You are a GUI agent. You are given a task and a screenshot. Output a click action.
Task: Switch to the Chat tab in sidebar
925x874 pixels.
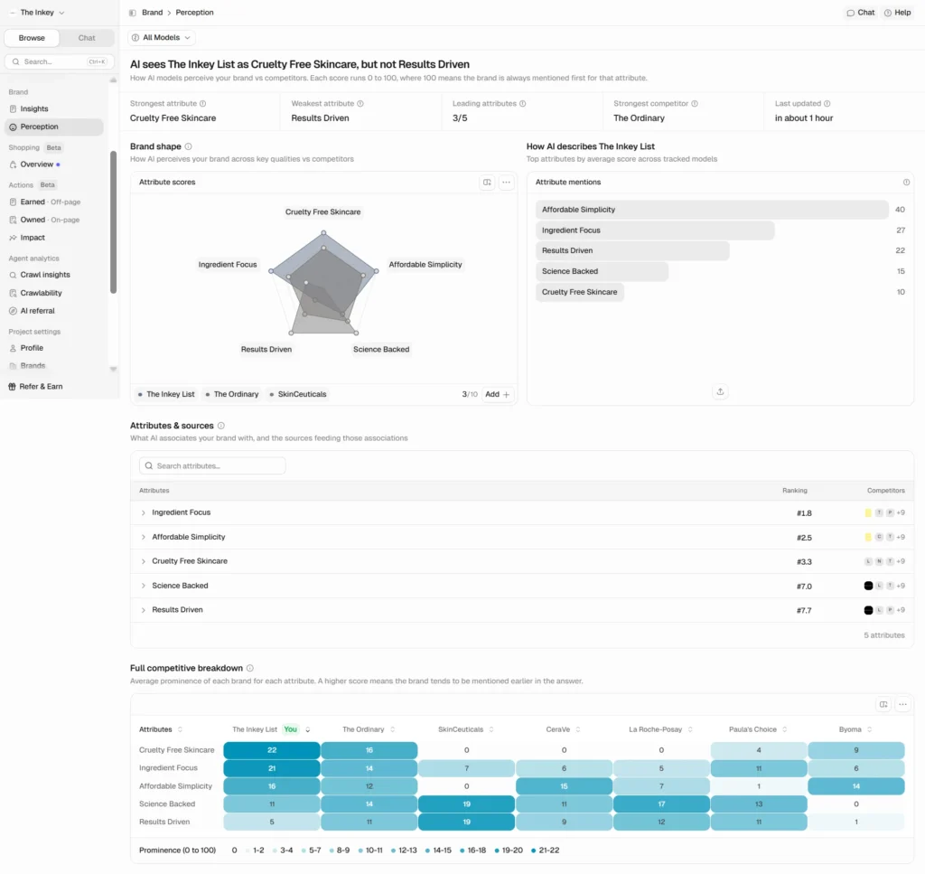click(87, 38)
